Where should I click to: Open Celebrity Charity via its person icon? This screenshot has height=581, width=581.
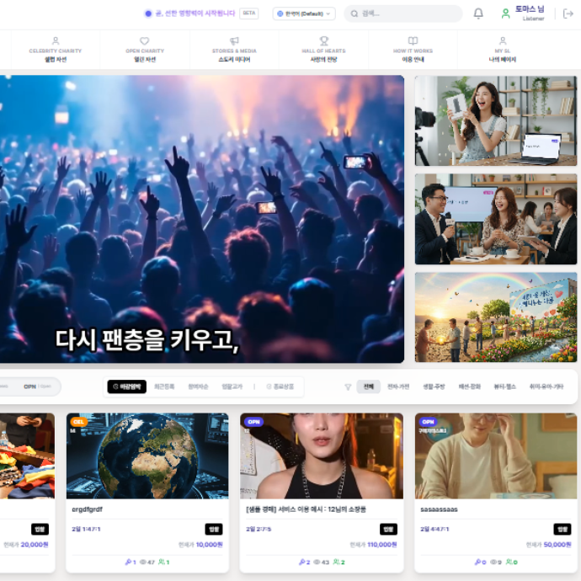coord(56,40)
